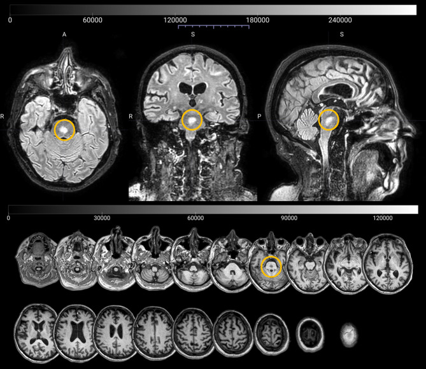Viewport: 426px width, 369px height.
Task: Open the last slice in the top mosaic row
Action: coord(388,264)
